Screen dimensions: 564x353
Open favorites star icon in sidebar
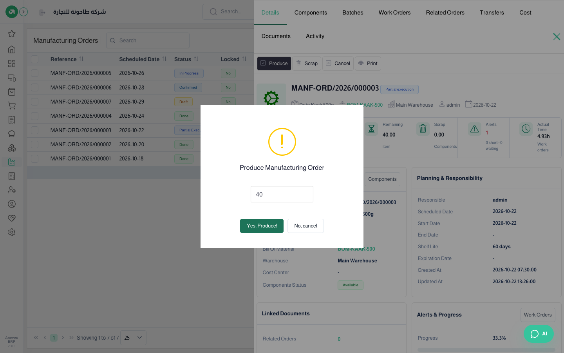coord(12,34)
